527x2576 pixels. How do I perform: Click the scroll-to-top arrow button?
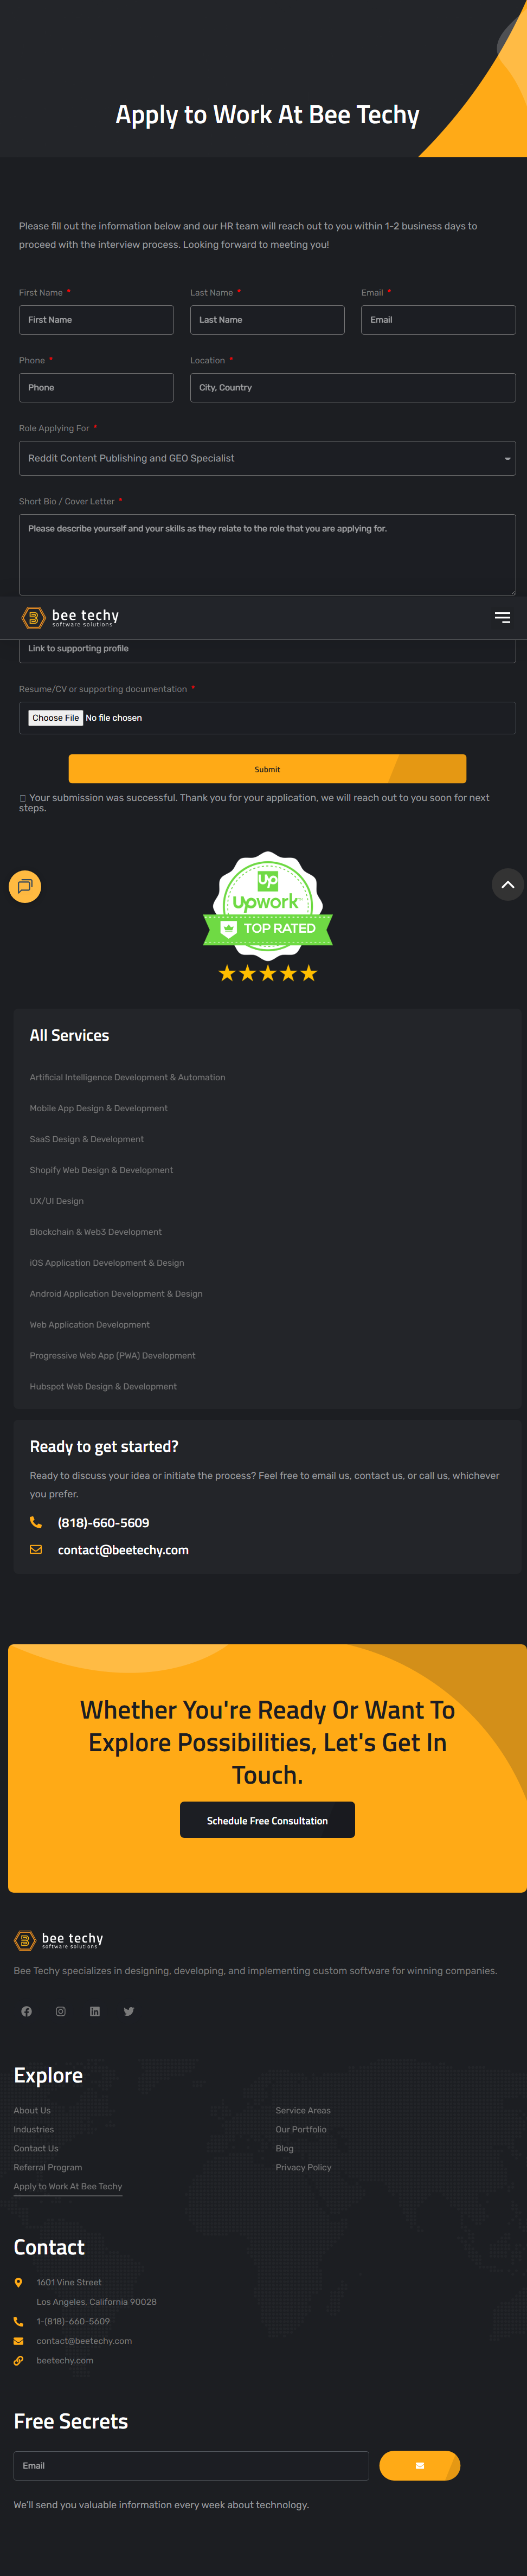[507, 885]
